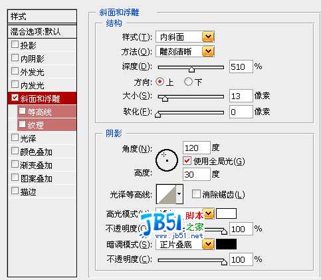Enable the 纹理 sub-option checkbox
321x280 pixels.
22,124
